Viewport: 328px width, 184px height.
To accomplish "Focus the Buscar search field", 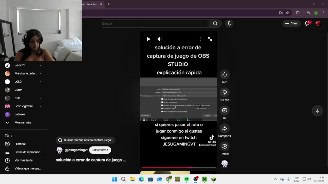I will click(x=154, y=24).
